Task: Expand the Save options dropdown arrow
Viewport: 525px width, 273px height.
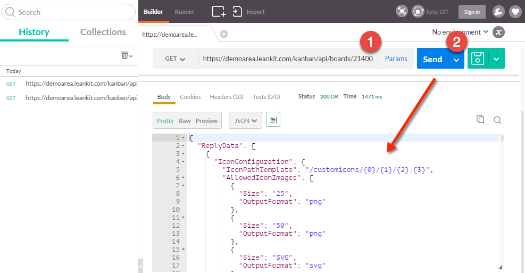Action: tap(496, 59)
